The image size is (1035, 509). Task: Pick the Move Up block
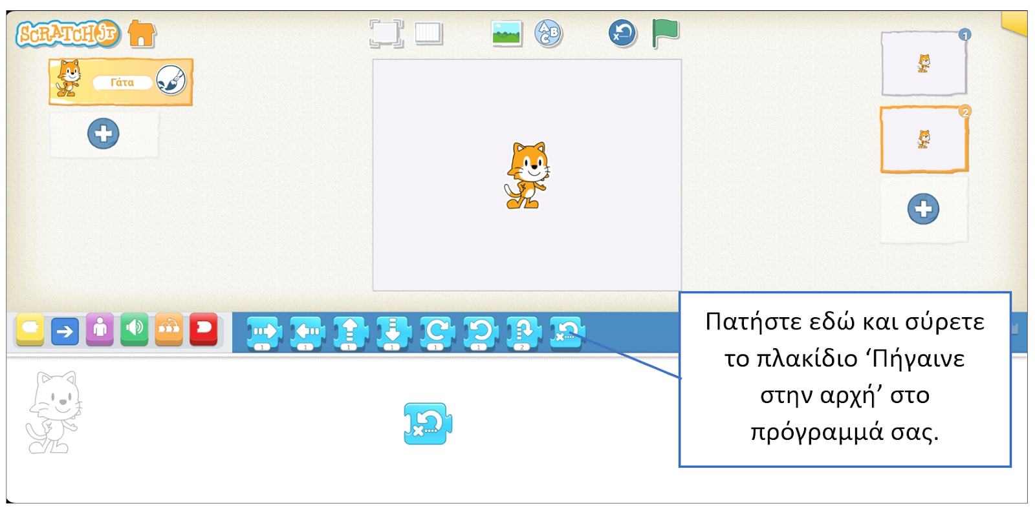click(350, 333)
